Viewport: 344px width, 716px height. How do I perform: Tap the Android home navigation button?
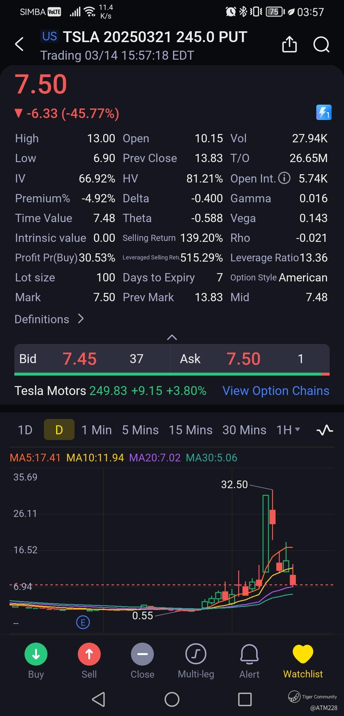[172, 700]
